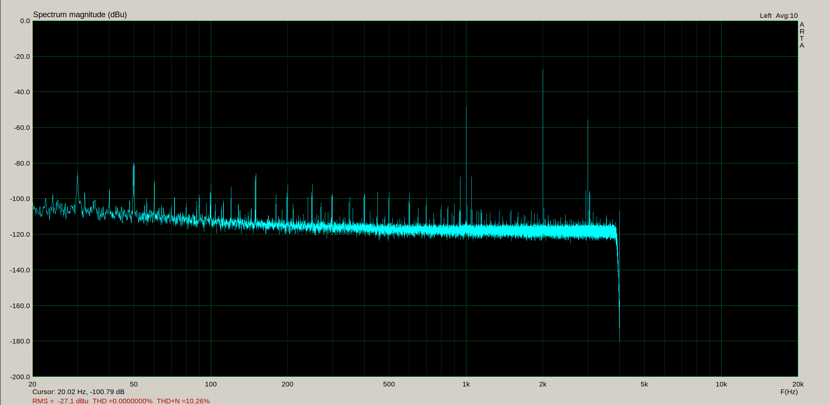Click the '-20.0' y-axis tick label
830x405 pixels.
22,57
